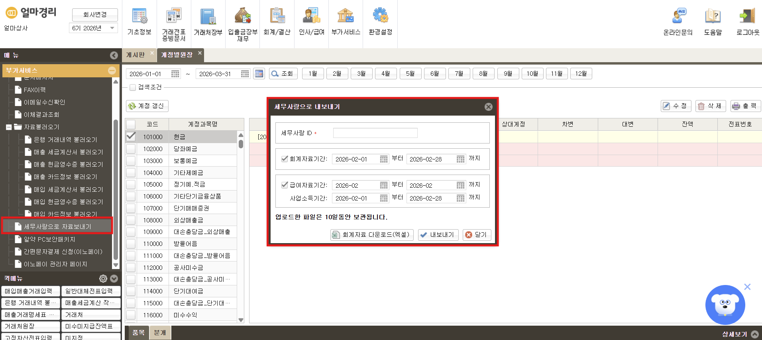Screen dimensions: 762x340
Task: Click the 닫기 button in dialog
Action: (477, 235)
